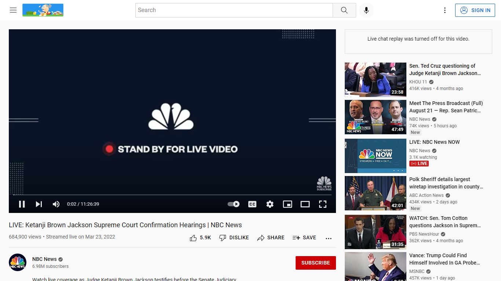The height and width of the screenshot is (281, 501).
Task: SAVE the video to a playlist
Action: click(x=304, y=238)
